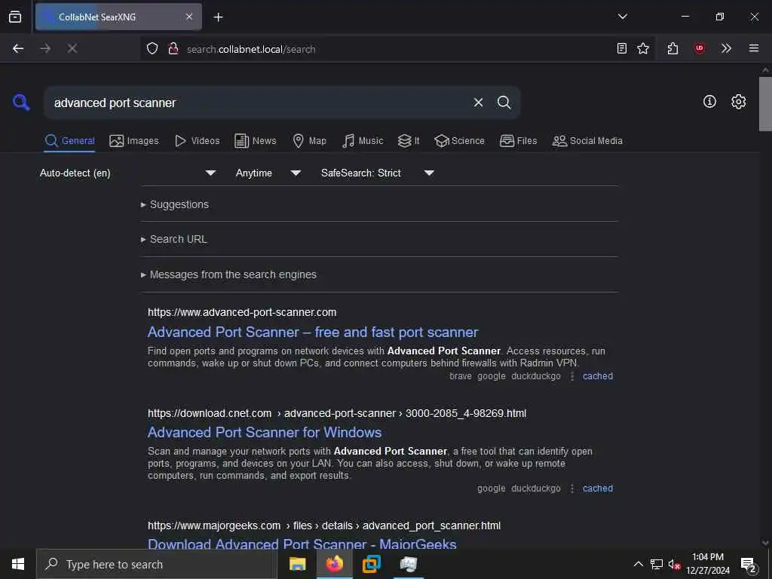Open cached link of cnet result
Screen dimensions: 772x579
click(598, 489)
